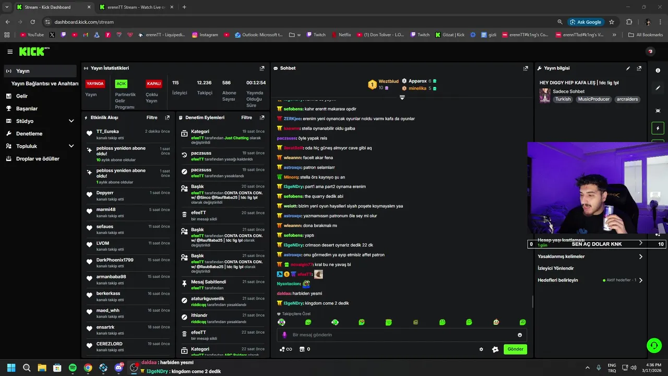This screenshot has height=376, width=668.
Task: Pop out the Yayın İstatistikleri panel
Action: coord(262,68)
